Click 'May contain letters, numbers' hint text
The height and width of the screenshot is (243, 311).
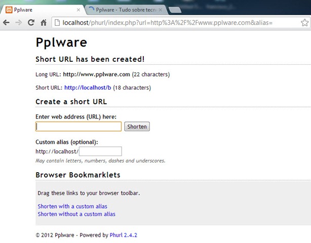(100, 160)
